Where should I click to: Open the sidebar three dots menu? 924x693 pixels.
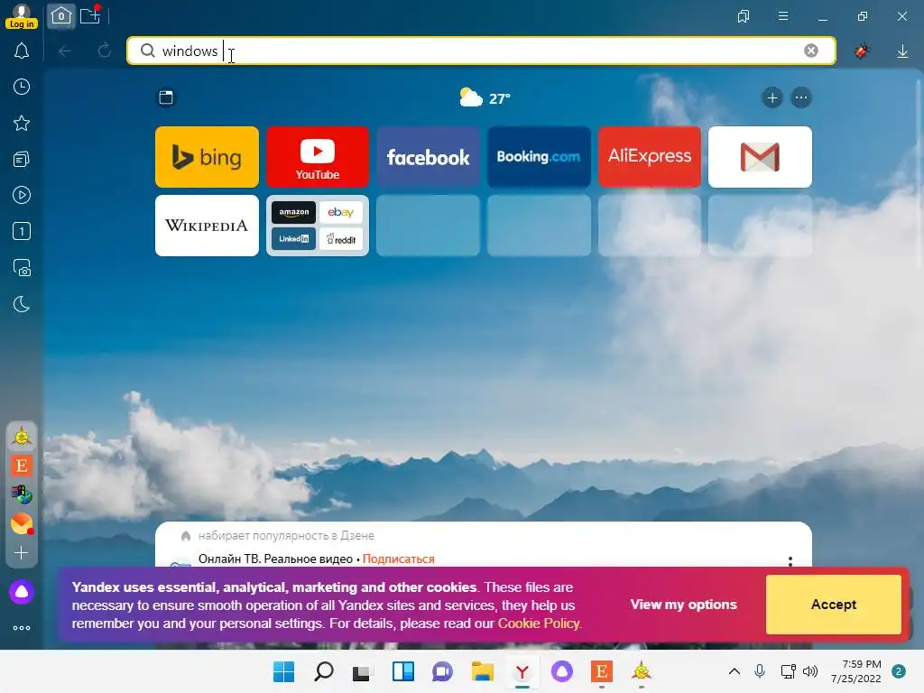point(22,628)
